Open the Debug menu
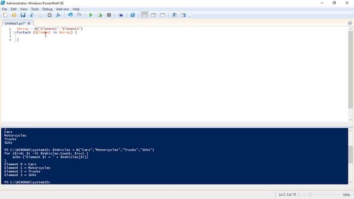 (47, 9)
